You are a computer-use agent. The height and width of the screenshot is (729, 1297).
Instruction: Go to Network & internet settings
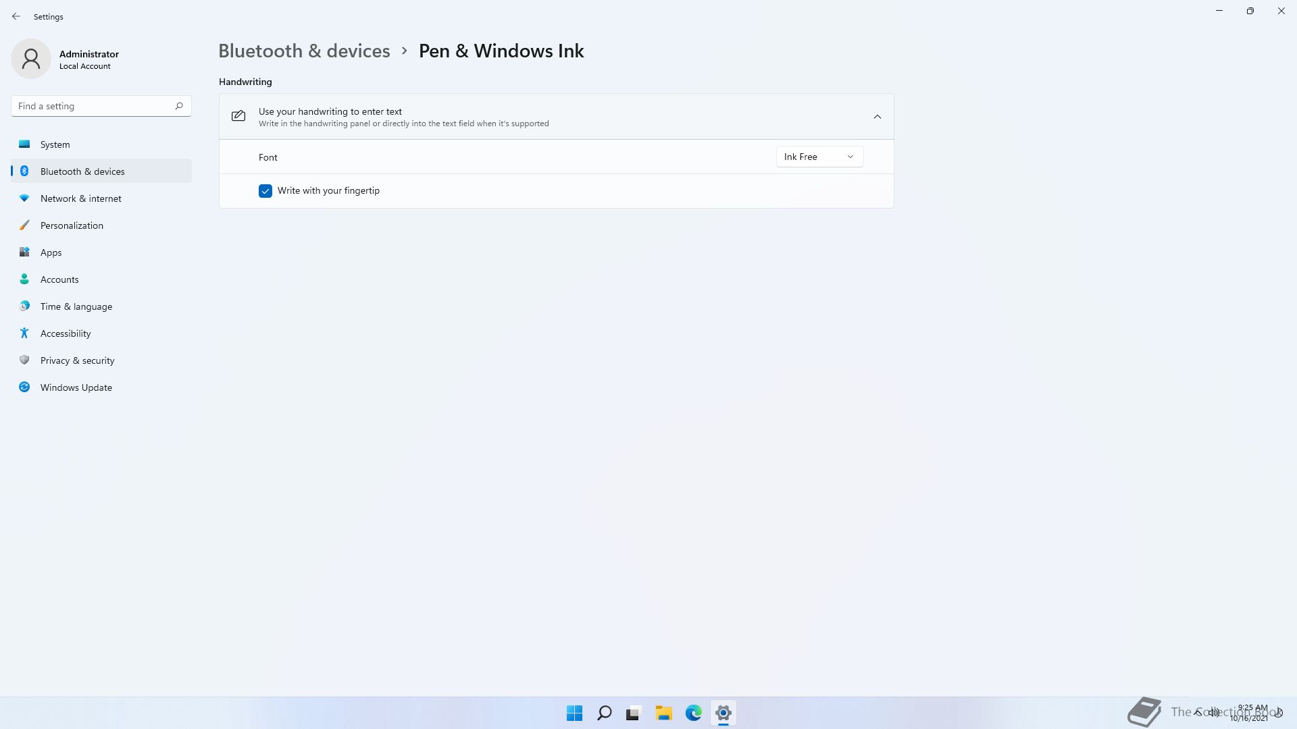[x=101, y=198]
